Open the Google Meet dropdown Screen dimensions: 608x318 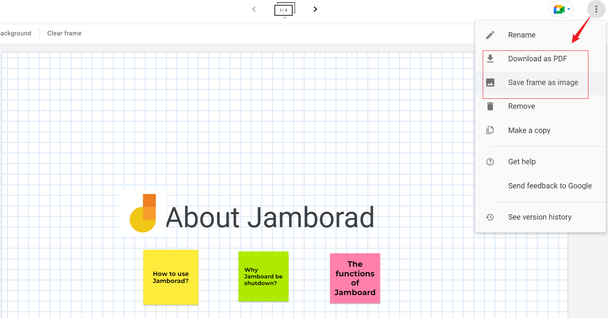561,10
